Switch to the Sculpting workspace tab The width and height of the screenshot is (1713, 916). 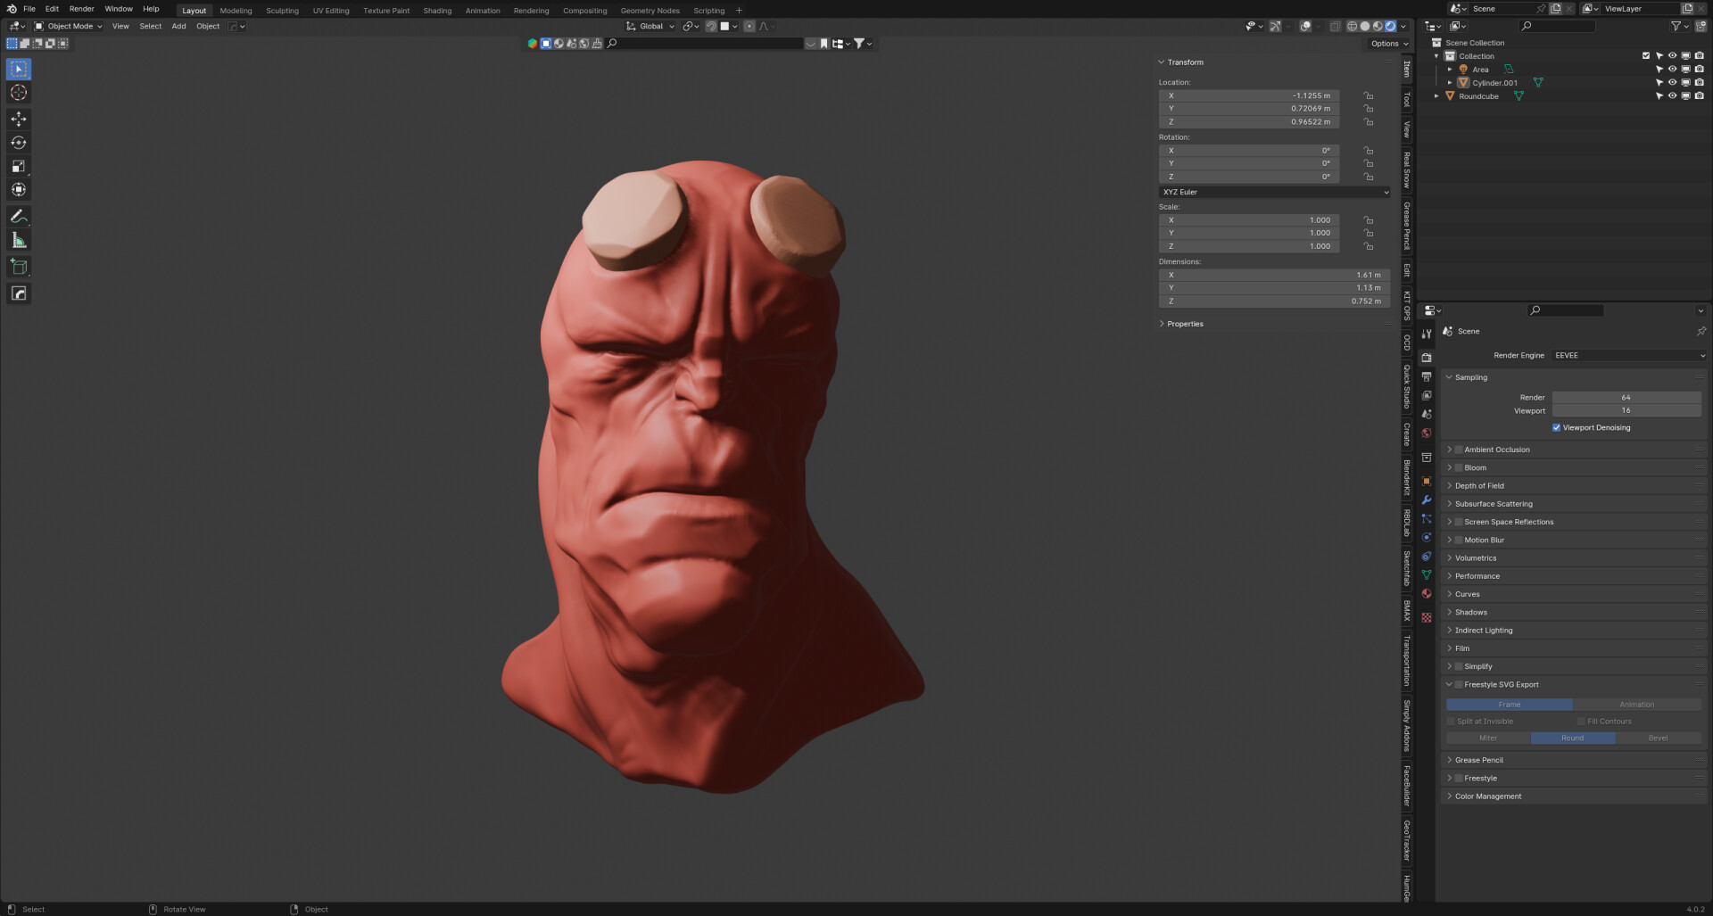point(282,11)
